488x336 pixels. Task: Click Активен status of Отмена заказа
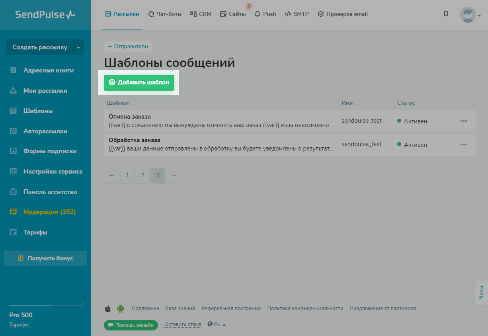[x=412, y=121]
